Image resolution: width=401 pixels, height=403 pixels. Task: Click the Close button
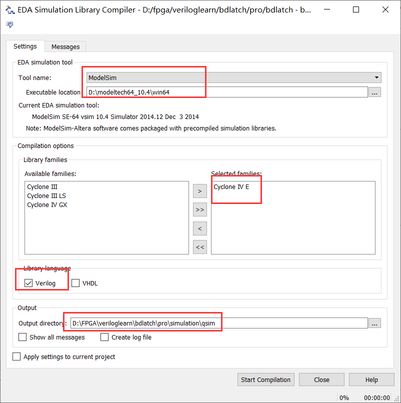coord(321,379)
